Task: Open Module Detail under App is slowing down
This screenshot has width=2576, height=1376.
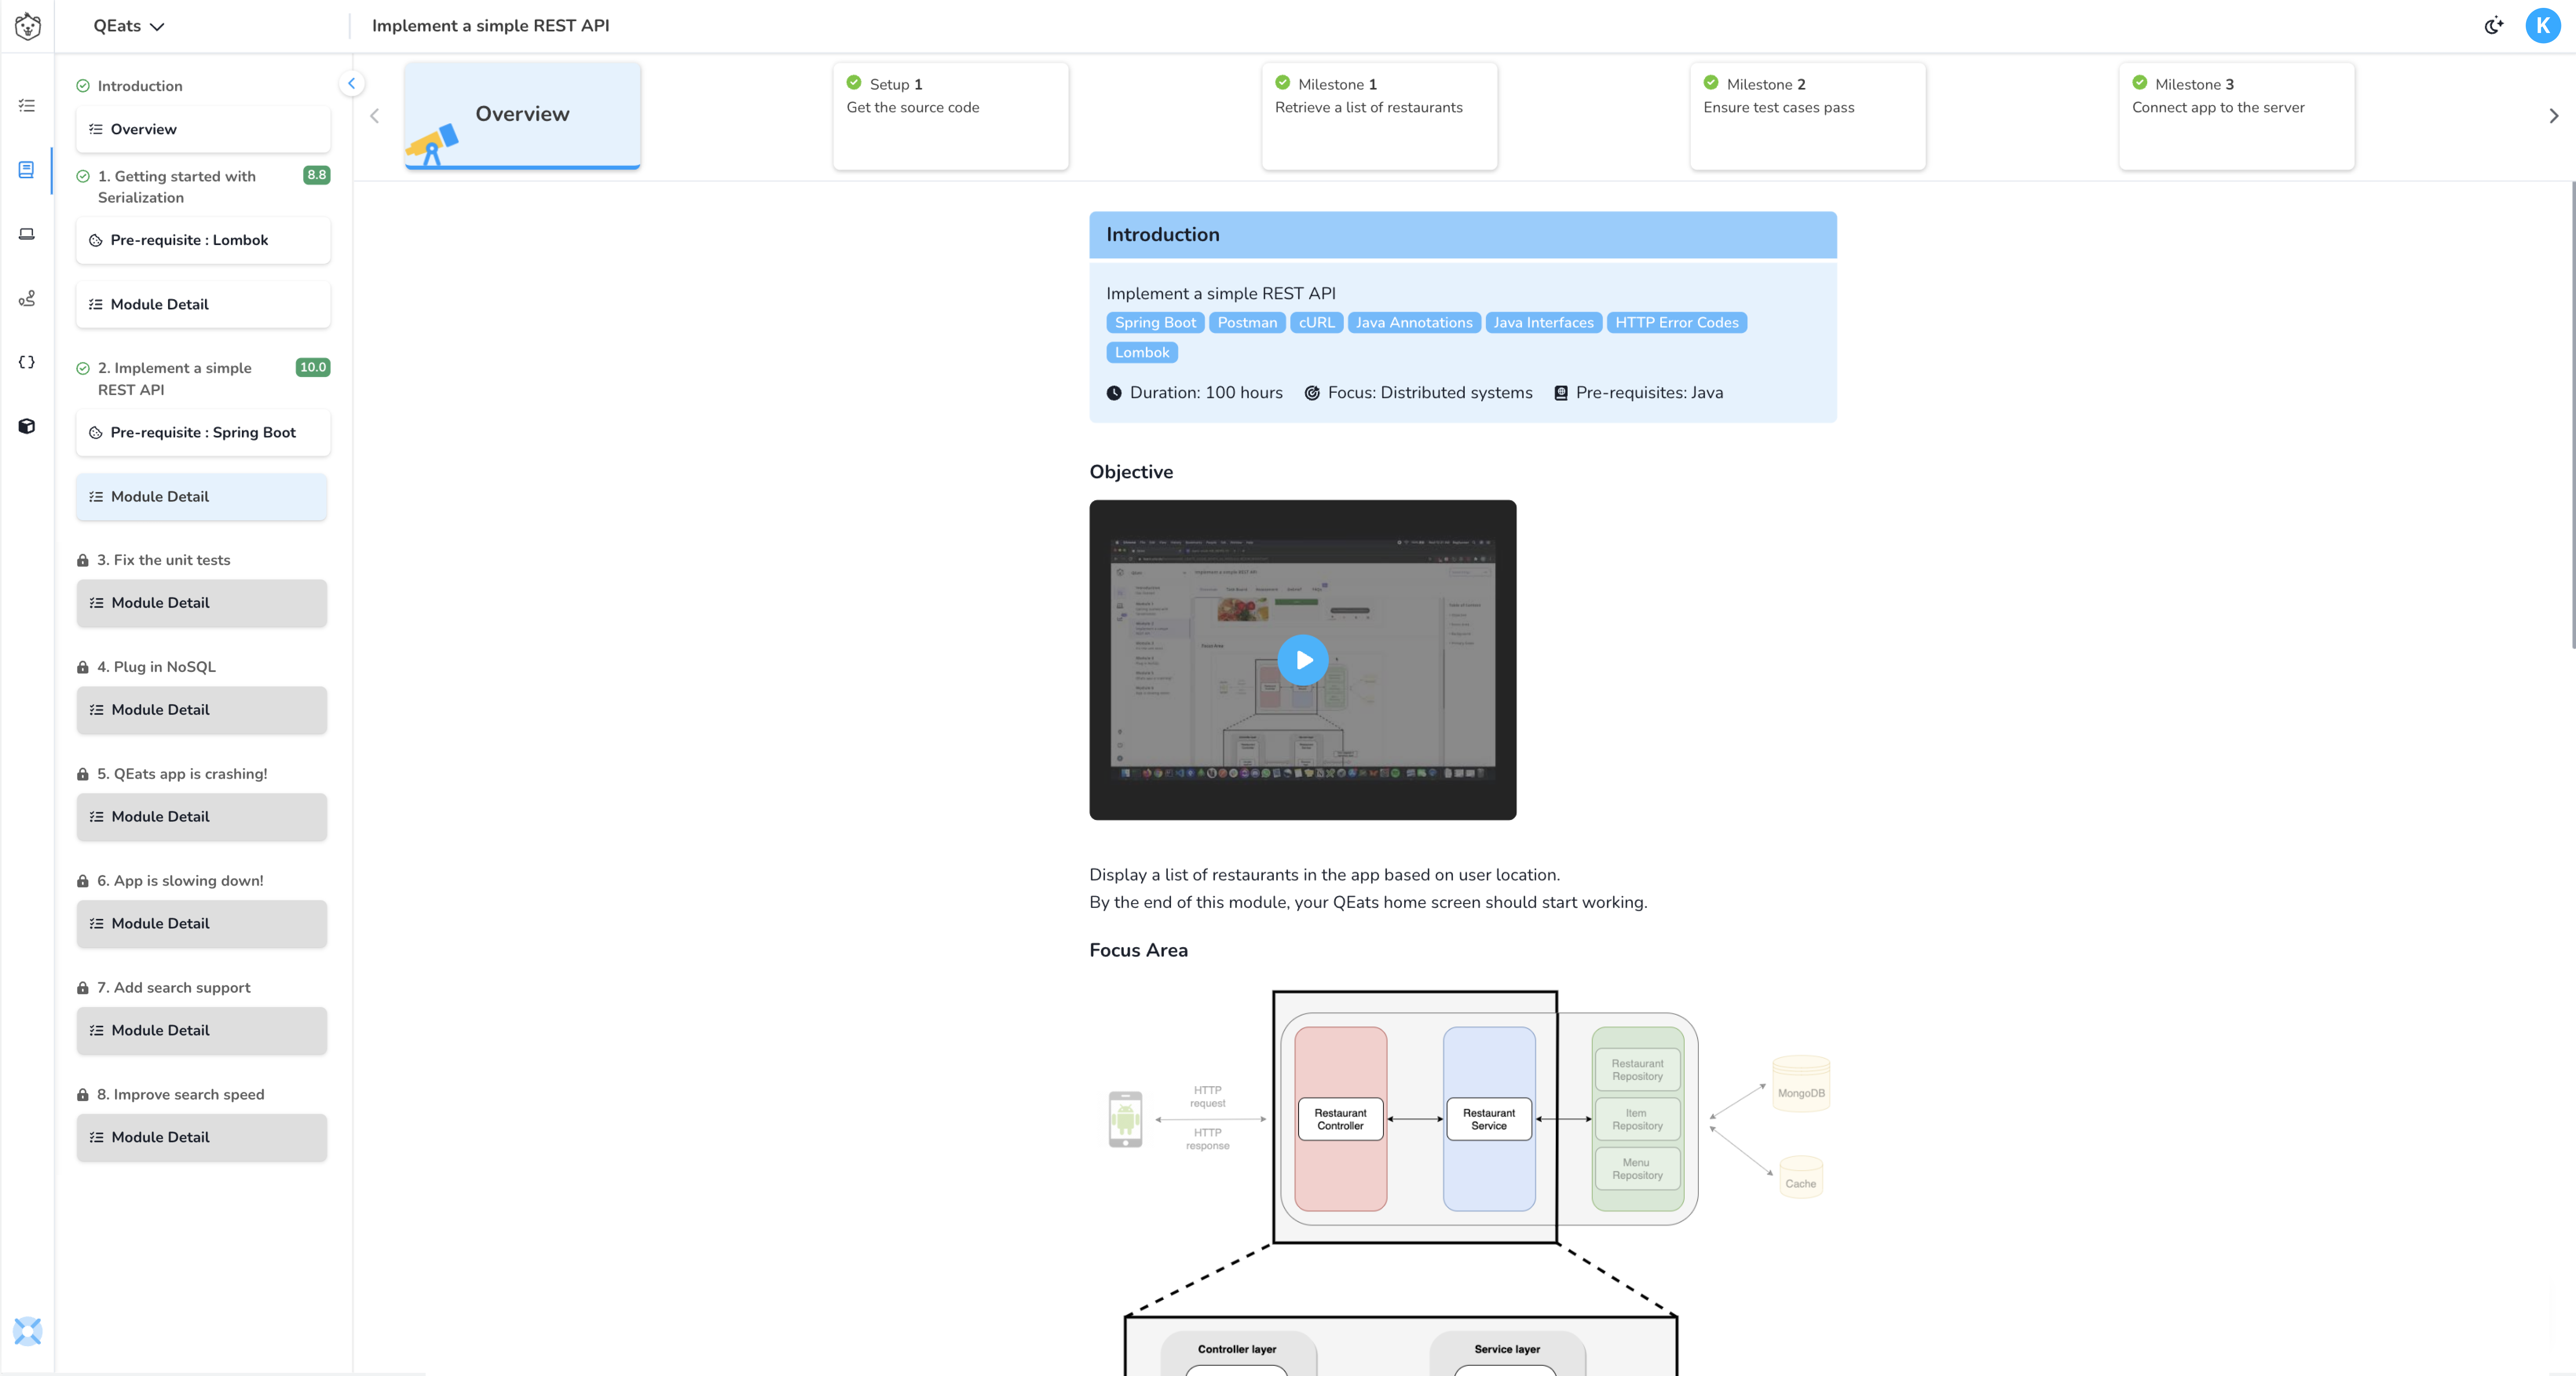Action: click(201, 924)
